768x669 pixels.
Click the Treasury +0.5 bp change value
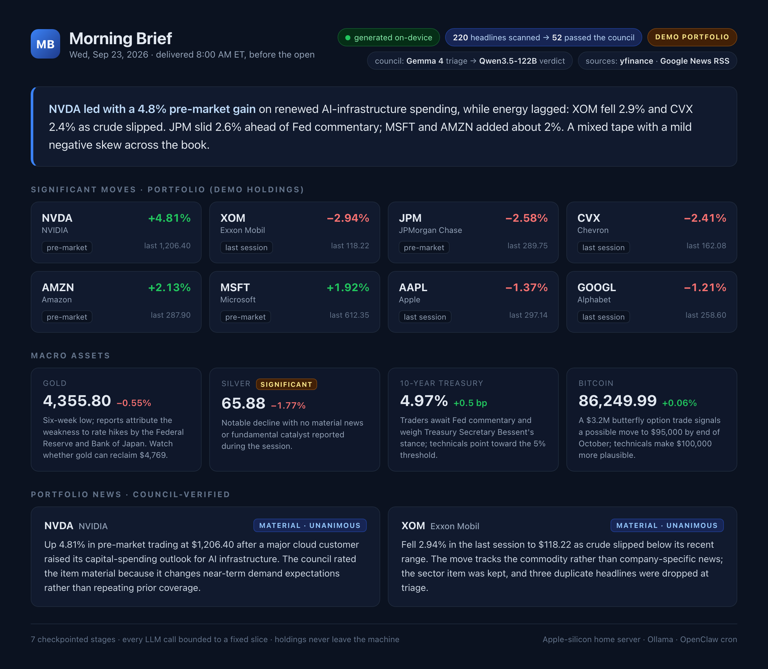tap(470, 403)
